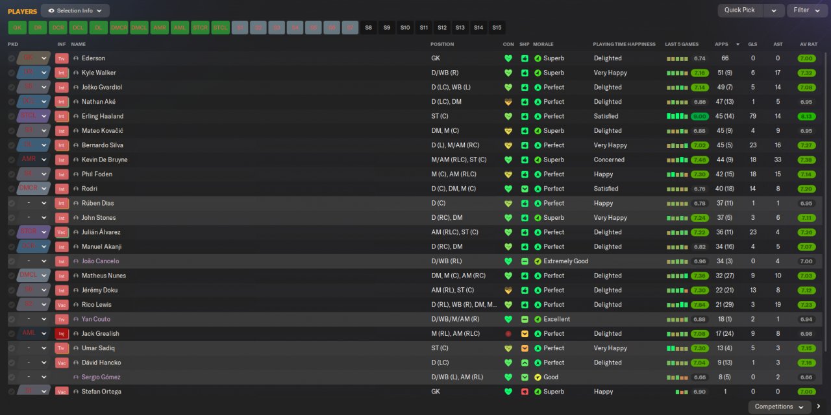Open position selector dropdown for Dávid Hancko
The height and width of the screenshot is (415, 831).
click(x=44, y=362)
